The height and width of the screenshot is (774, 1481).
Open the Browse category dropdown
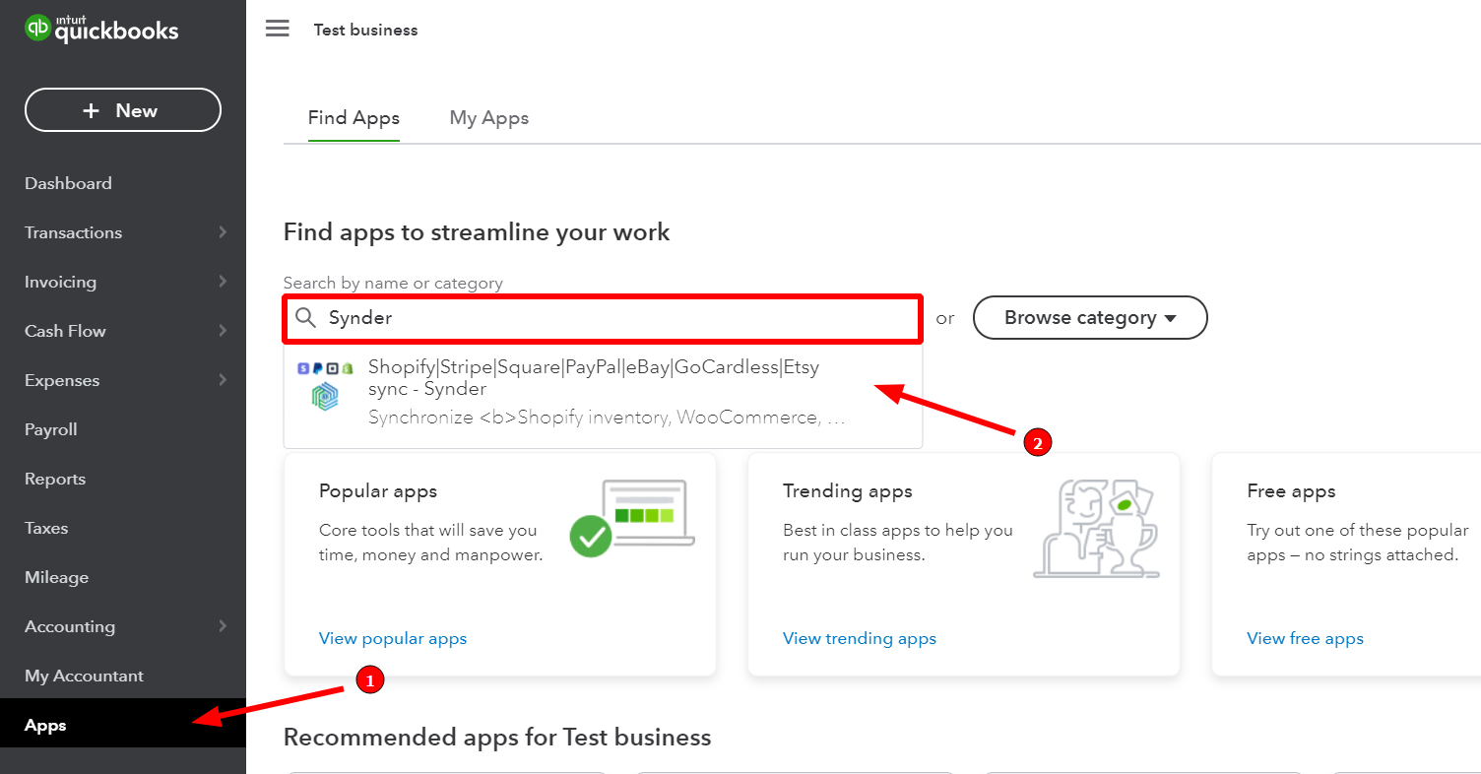[x=1090, y=318]
